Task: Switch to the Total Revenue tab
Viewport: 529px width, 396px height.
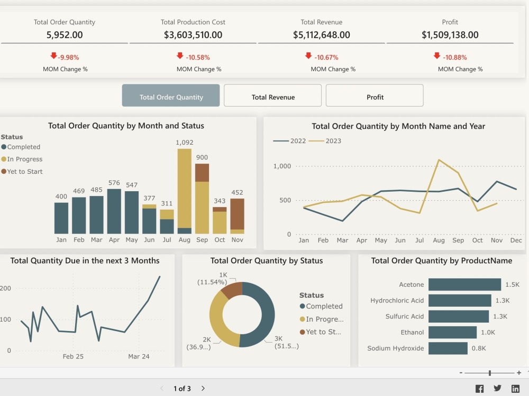Action: pos(272,95)
